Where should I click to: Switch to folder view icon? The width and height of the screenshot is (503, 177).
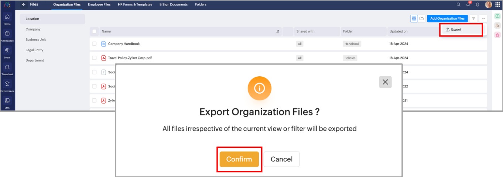point(421,18)
